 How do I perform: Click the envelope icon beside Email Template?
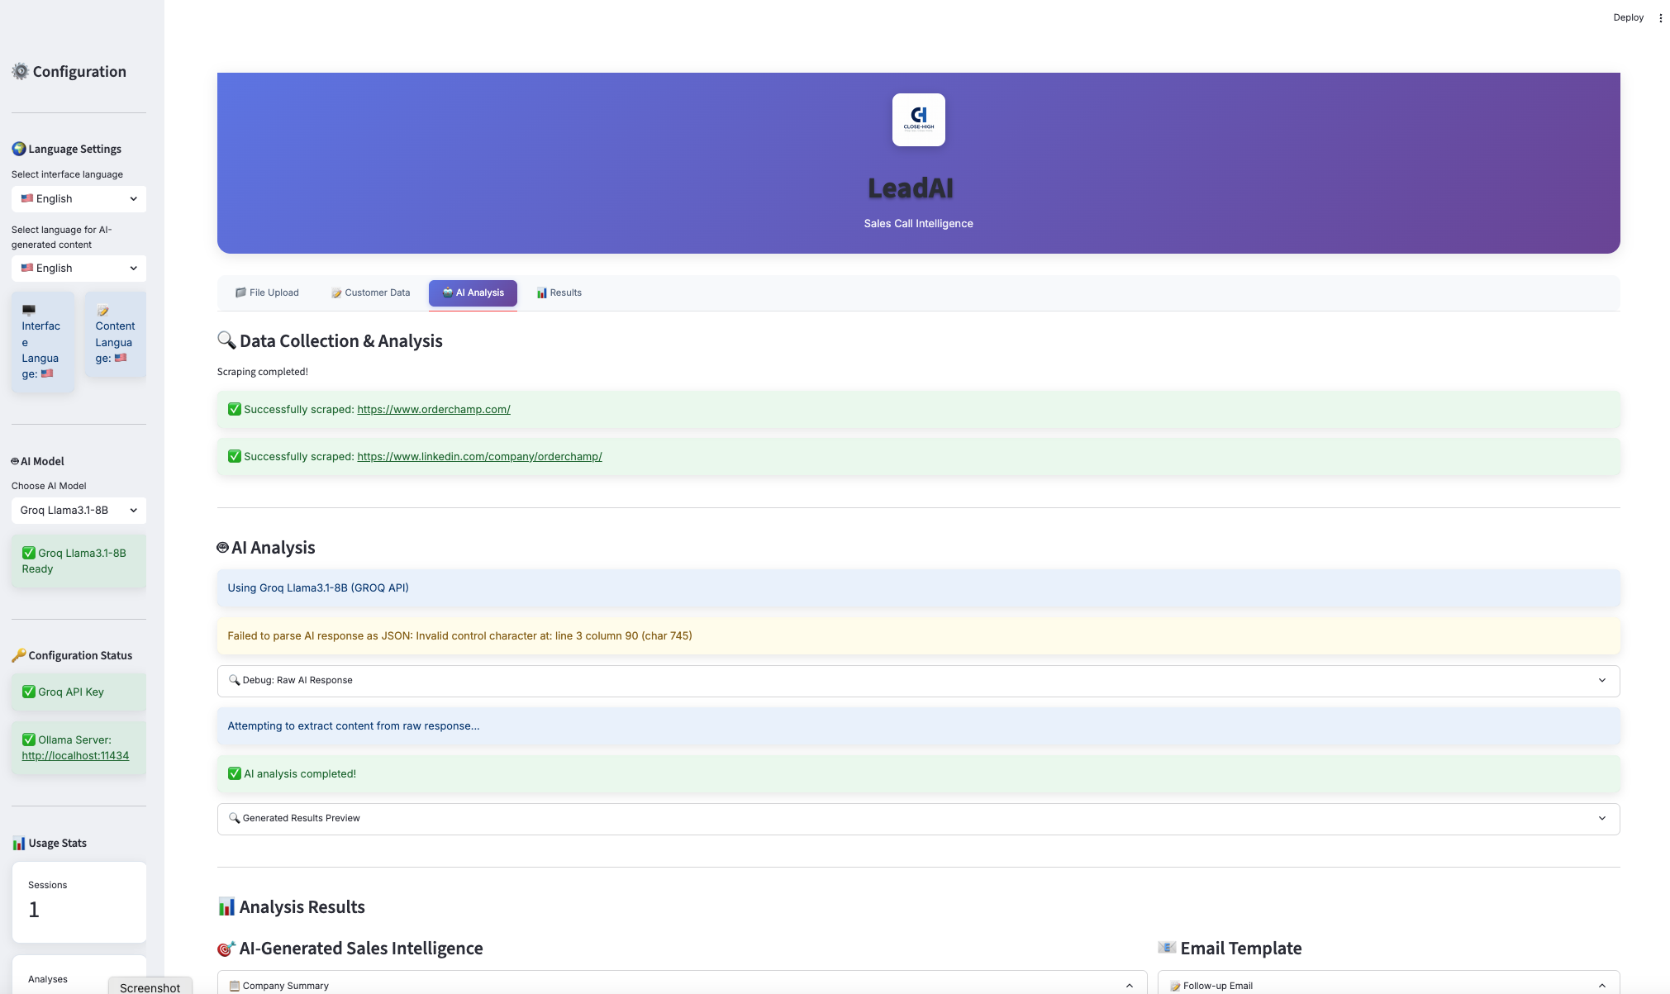pyautogui.click(x=1167, y=948)
